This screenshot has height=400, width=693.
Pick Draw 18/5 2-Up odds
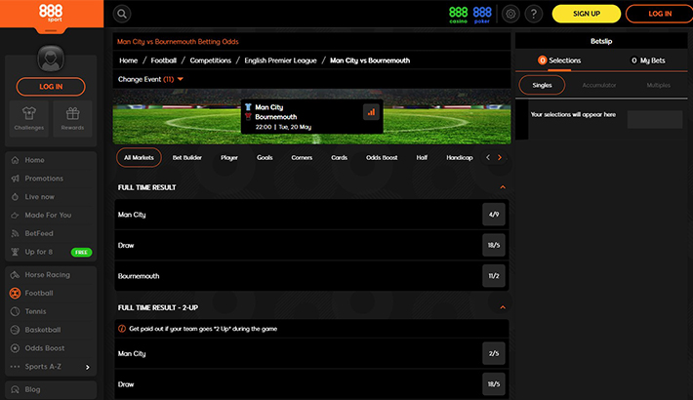(x=494, y=384)
